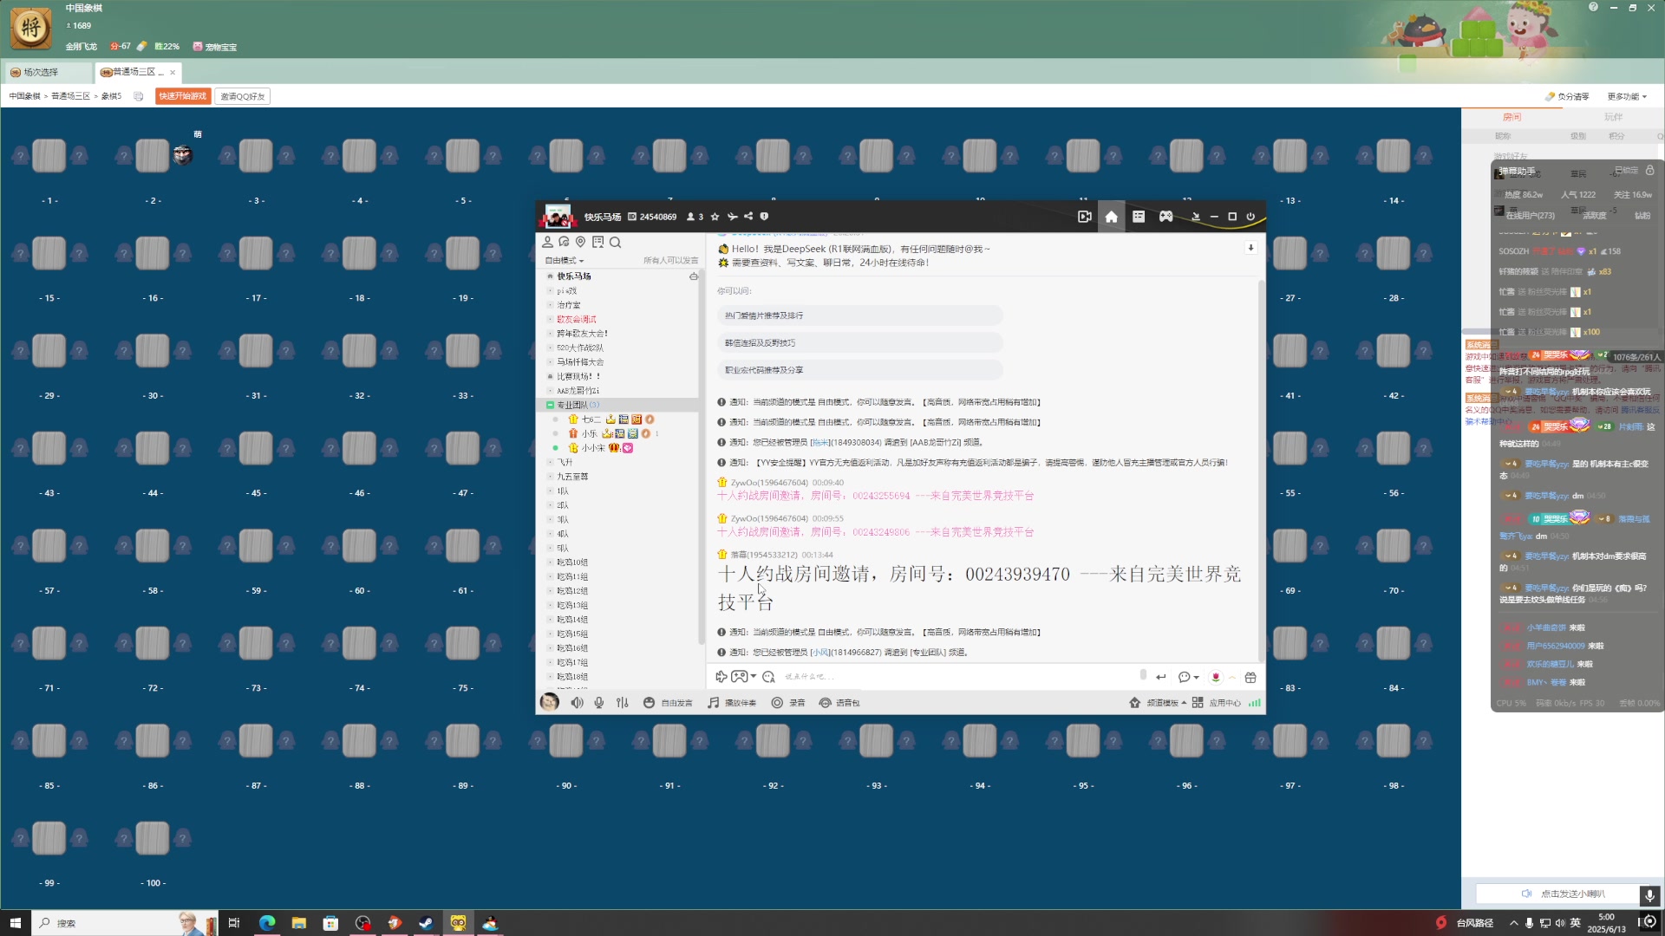Click the scroll-to-bottom arrow in chat pane

(x=1250, y=248)
